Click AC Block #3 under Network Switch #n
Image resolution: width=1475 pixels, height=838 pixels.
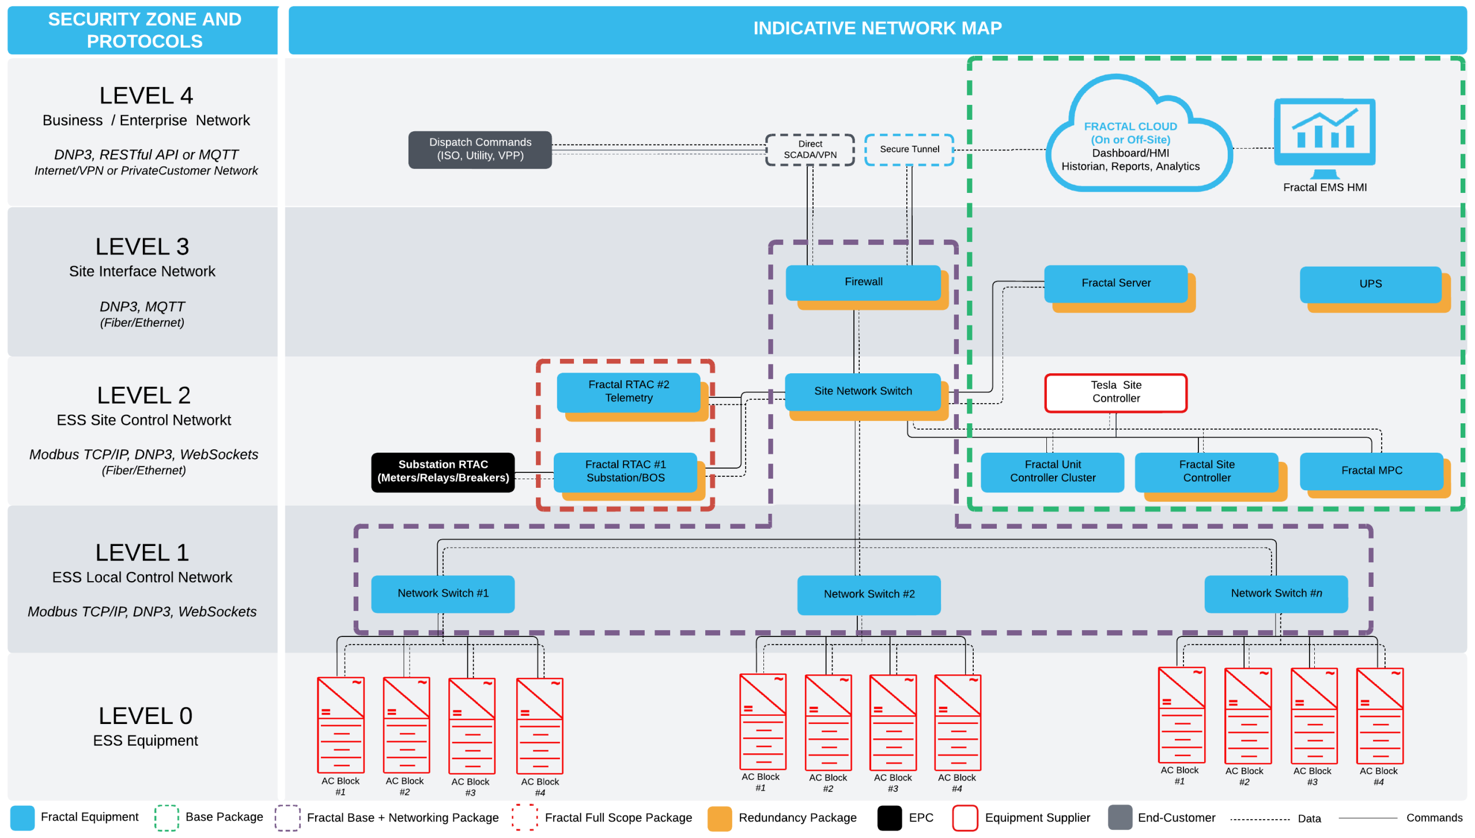click(x=1314, y=715)
